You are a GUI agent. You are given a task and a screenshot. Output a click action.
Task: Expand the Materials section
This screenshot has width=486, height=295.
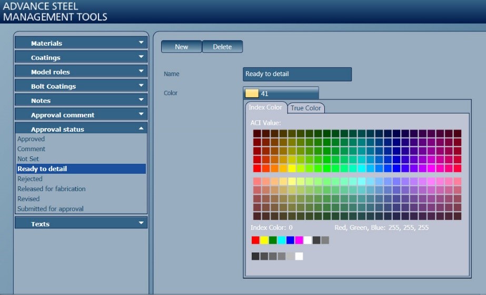pyautogui.click(x=81, y=43)
